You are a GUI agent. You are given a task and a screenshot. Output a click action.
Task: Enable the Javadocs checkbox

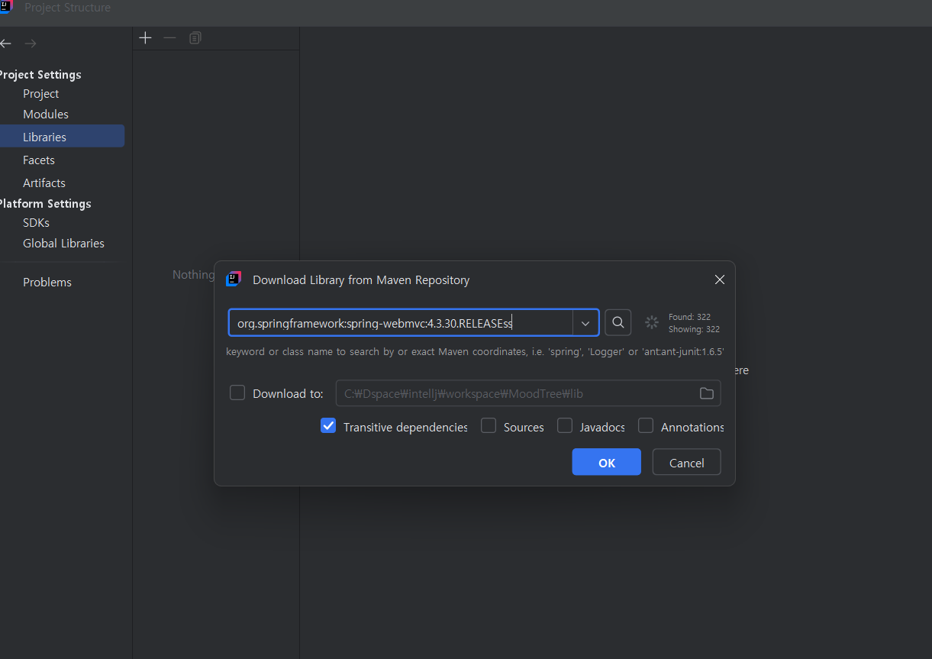(565, 426)
